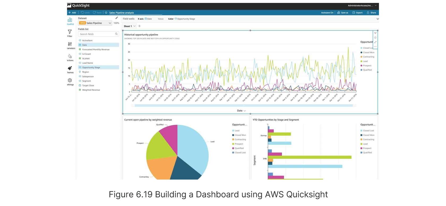Viewport: 446px width, 206px height.
Task: Open the Sales Pipeline dataset dropdown
Action: (95, 23)
